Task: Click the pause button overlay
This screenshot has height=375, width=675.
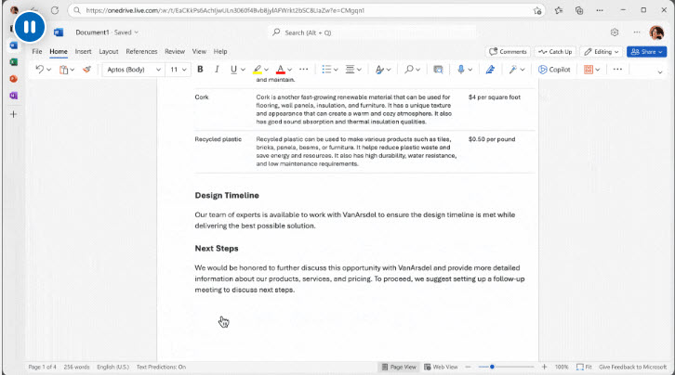Action: click(x=30, y=27)
